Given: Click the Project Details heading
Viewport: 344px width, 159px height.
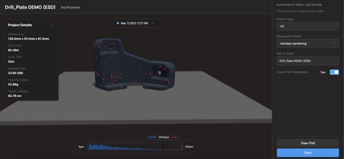Looking at the screenshot, I should tap(20, 25).
